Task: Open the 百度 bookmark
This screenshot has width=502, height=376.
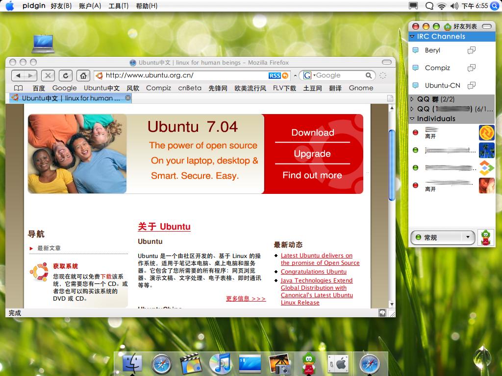Action: pos(39,88)
